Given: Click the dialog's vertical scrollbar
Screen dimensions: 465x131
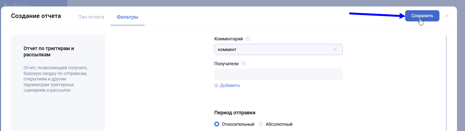Looking at the screenshot, I should (446, 82).
